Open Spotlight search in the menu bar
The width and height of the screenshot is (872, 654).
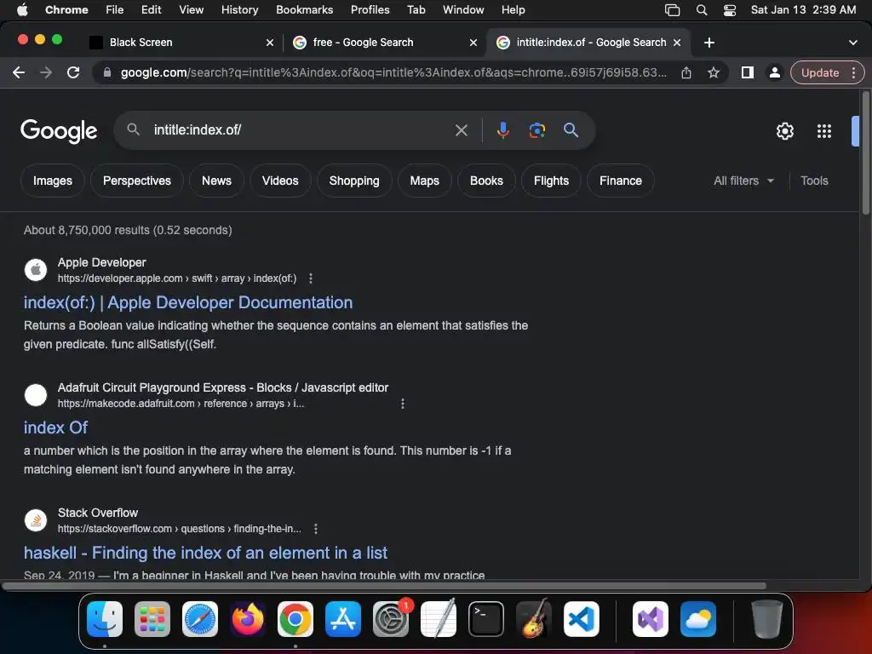702,10
